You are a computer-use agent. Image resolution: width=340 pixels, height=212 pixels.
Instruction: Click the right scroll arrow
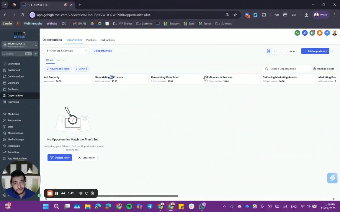tap(334, 199)
